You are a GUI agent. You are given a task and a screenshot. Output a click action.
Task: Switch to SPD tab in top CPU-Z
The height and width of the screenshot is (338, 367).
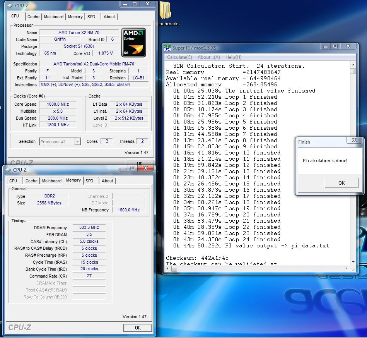pos(91,17)
